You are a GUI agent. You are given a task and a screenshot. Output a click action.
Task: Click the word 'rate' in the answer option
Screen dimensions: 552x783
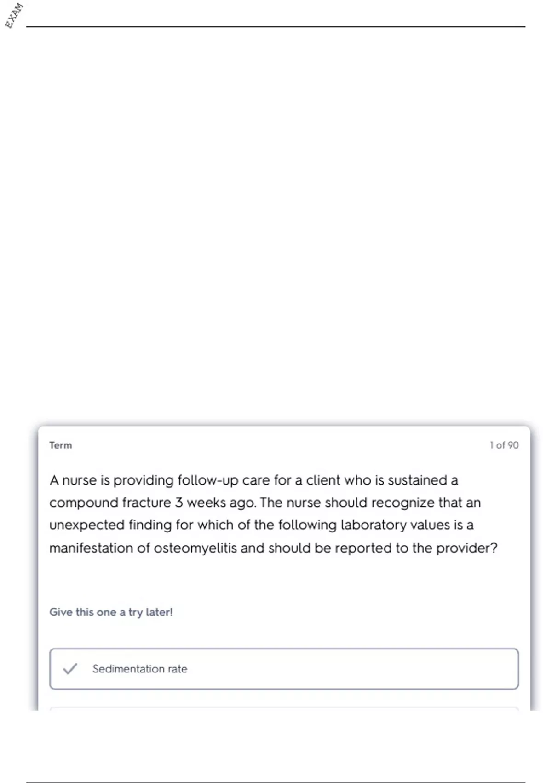tap(178, 669)
